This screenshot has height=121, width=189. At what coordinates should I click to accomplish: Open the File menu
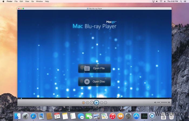[16, 1]
